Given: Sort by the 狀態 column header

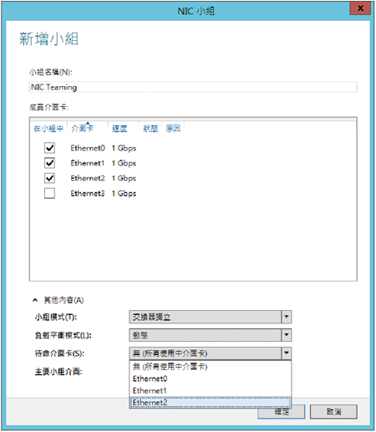Looking at the screenshot, I should coord(150,129).
